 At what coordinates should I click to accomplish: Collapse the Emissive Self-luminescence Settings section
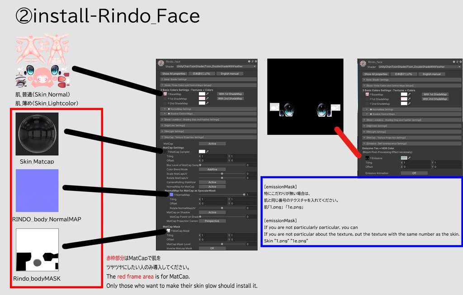(386, 143)
